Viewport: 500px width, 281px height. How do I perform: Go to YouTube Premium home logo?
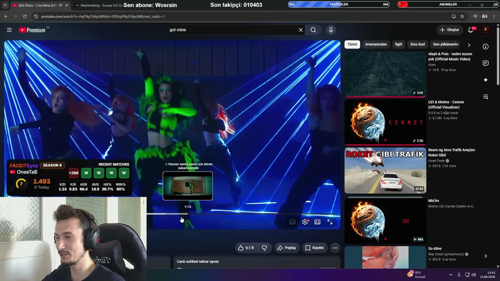[x=32, y=30]
